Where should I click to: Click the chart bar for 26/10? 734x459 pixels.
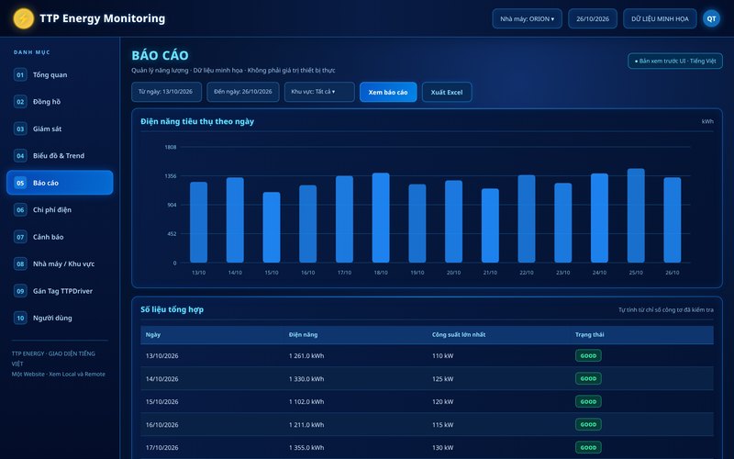click(x=673, y=219)
